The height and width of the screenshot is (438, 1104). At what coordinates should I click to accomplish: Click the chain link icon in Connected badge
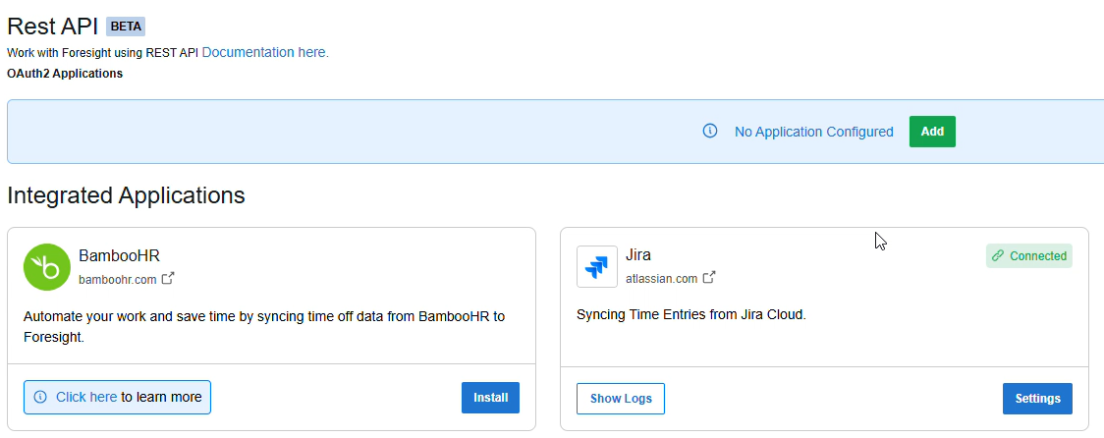coord(997,256)
